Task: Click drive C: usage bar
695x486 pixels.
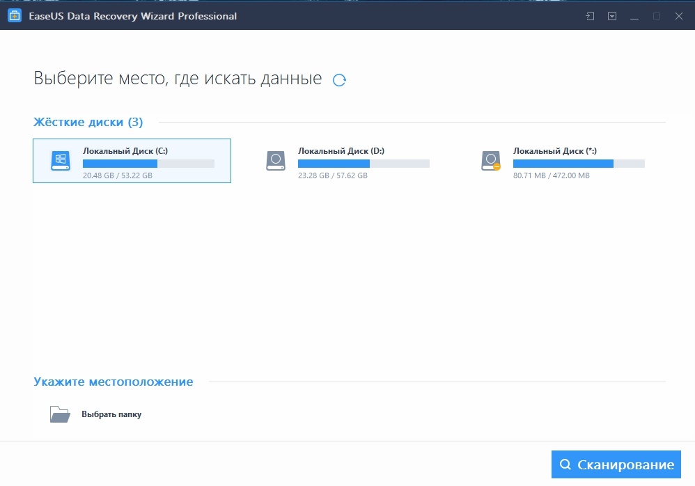Action: click(148, 164)
